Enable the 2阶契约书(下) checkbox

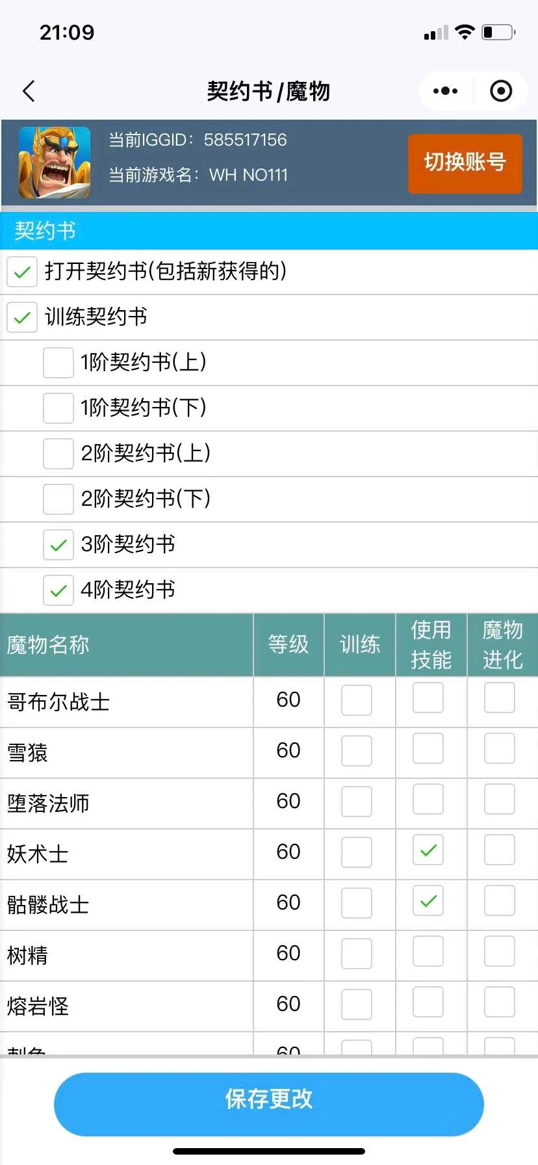[58, 499]
